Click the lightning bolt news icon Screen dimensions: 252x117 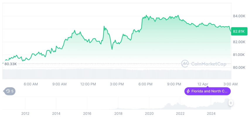[x=188, y=91]
